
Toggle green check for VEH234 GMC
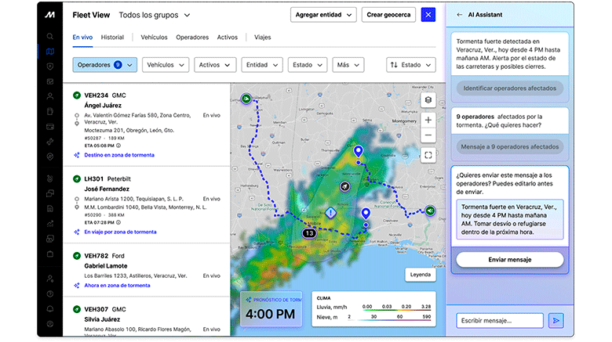point(77,95)
